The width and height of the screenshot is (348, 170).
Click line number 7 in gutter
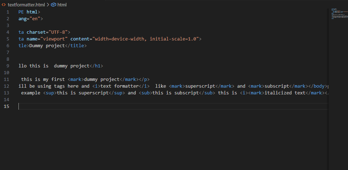(8, 53)
